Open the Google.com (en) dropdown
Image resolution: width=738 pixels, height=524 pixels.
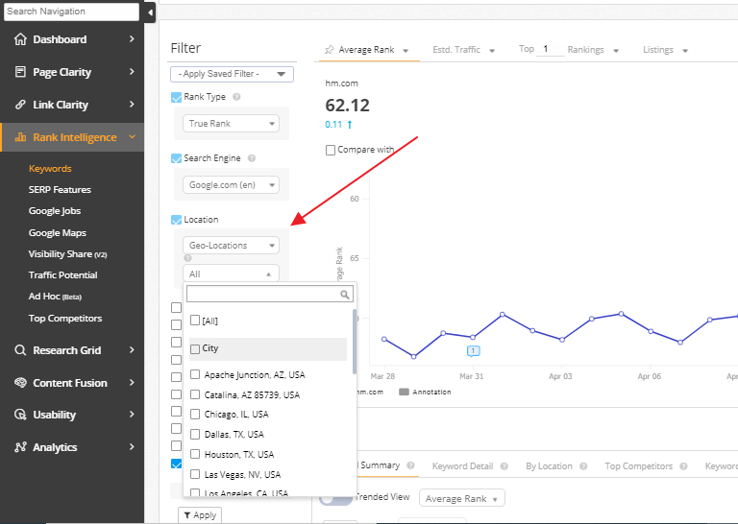pos(231,185)
